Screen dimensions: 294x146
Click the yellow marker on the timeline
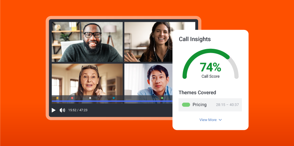[57, 98]
